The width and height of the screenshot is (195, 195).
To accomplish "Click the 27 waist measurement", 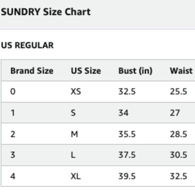I will point(175,113).
